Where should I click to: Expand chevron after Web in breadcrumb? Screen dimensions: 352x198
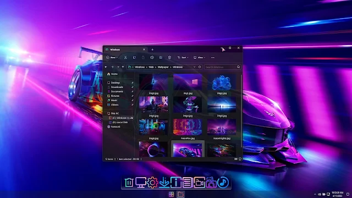point(156,67)
